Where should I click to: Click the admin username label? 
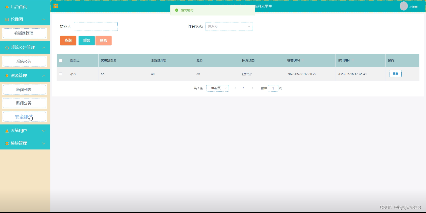click(x=414, y=7)
